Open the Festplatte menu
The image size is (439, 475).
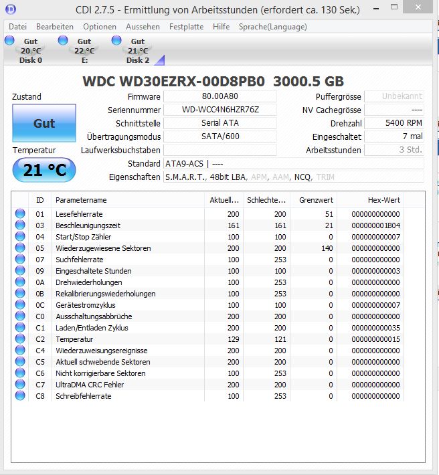[x=186, y=27]
